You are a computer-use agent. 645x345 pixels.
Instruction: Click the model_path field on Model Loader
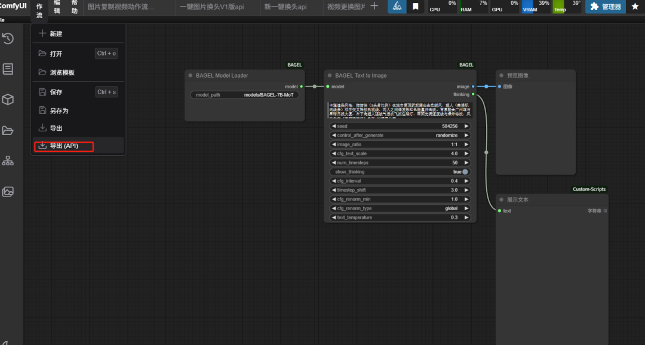[244, 95]
